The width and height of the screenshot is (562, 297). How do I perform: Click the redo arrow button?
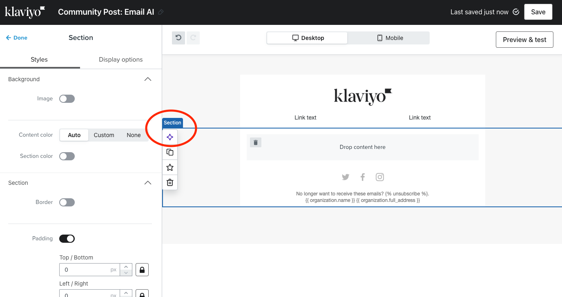coord(193,38)
